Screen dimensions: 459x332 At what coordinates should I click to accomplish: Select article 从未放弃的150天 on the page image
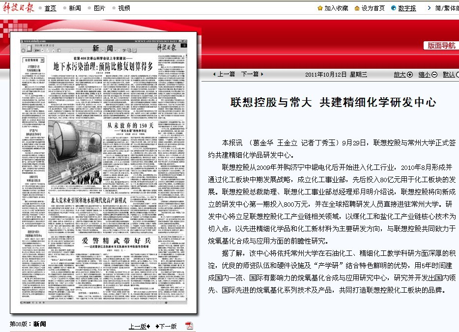pos(130,126)
